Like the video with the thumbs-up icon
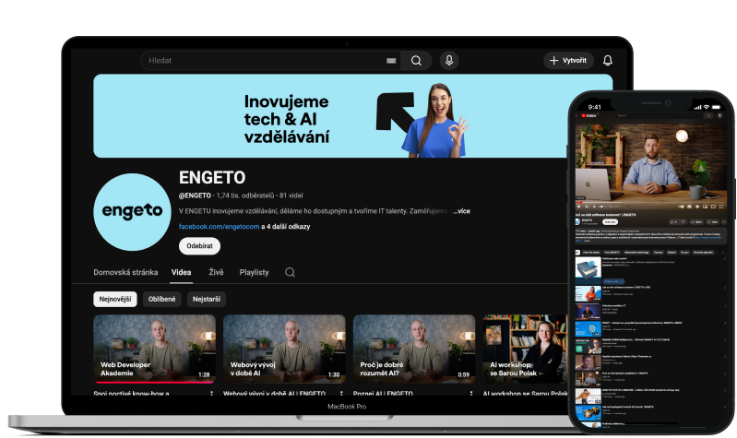The width and height of the screenshot is (737, 438). pos(674,222)
